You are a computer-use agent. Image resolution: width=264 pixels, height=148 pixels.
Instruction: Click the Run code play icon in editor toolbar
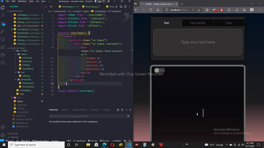[116, 7]
